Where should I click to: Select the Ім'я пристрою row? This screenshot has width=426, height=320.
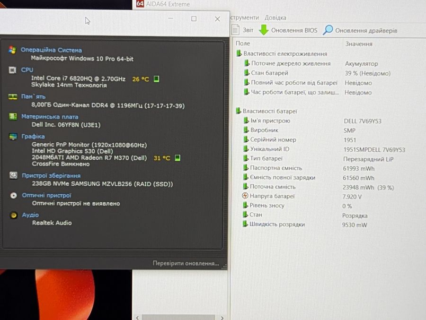(312, 121)
